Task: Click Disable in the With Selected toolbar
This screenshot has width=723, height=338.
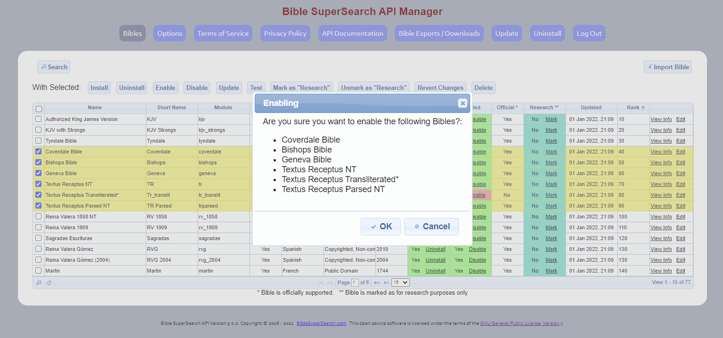Action: [197, 88]
